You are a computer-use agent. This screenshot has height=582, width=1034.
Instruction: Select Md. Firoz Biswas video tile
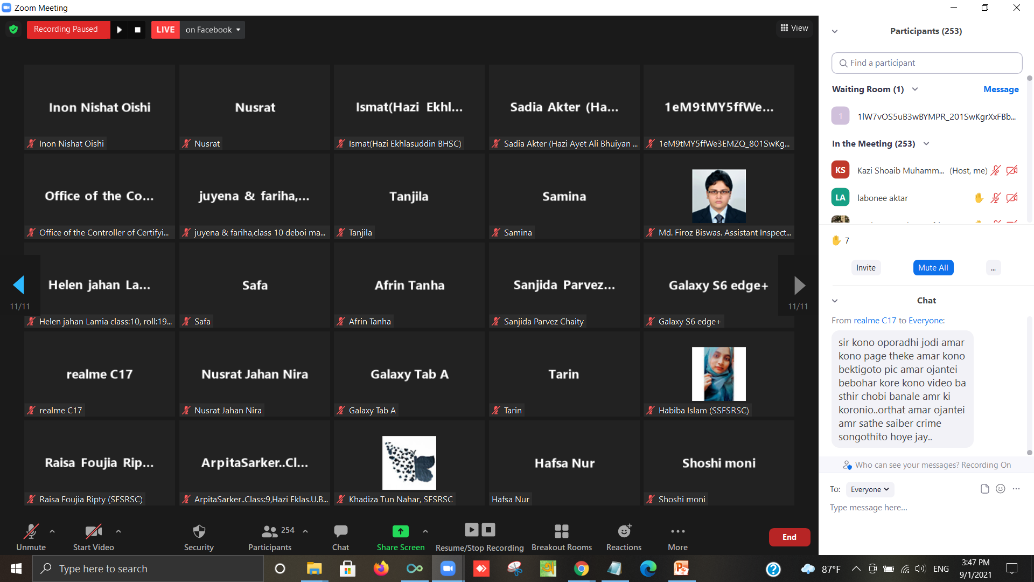pyautogui.click(x=719, y=196)
